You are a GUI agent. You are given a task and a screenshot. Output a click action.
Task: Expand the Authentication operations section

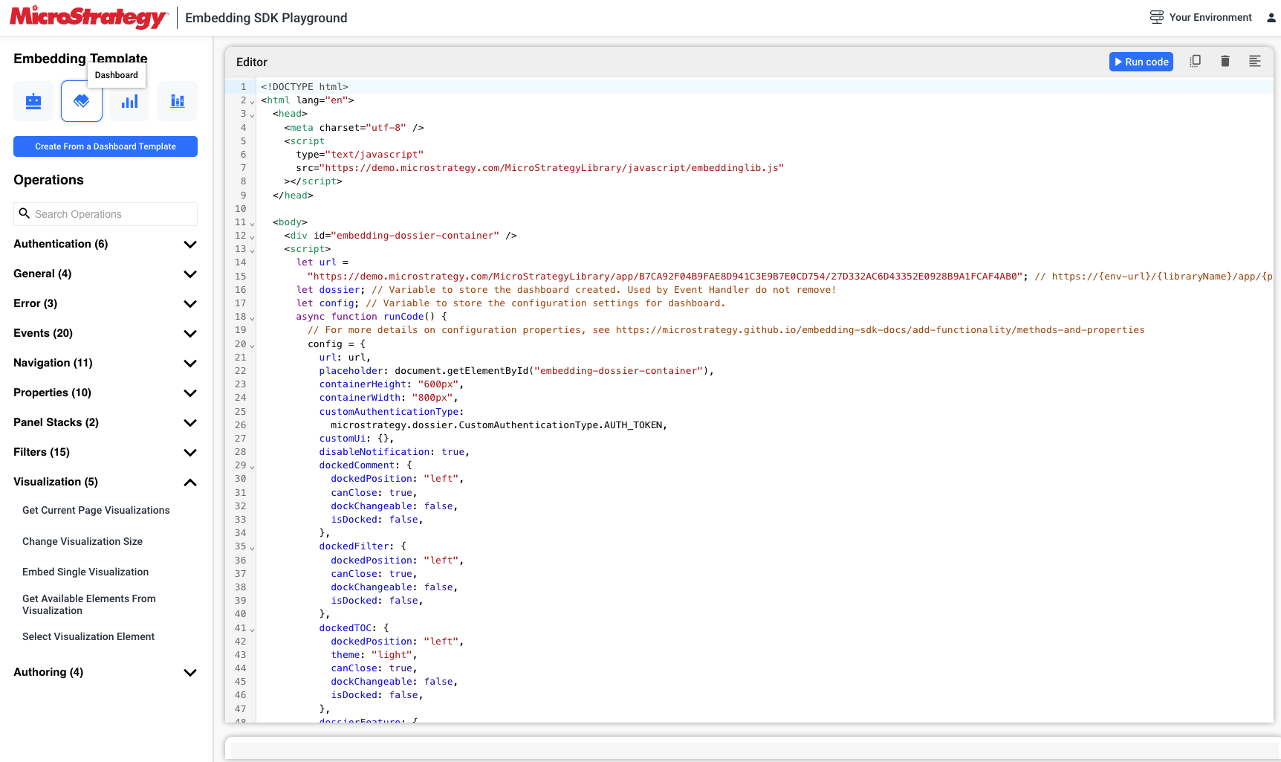[x=190, y=244]
